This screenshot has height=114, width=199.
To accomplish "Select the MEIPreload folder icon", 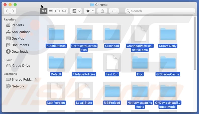I will [112, 91].
